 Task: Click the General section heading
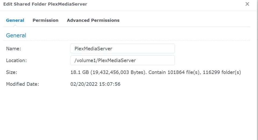(x=16, y=35)
